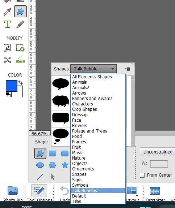Select the Signs category

pos(98,180)
